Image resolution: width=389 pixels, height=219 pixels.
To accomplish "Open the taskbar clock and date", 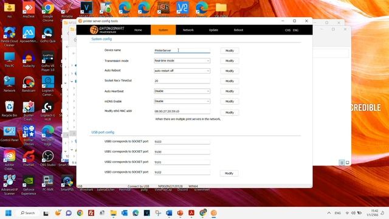I will tap(373, 213).
